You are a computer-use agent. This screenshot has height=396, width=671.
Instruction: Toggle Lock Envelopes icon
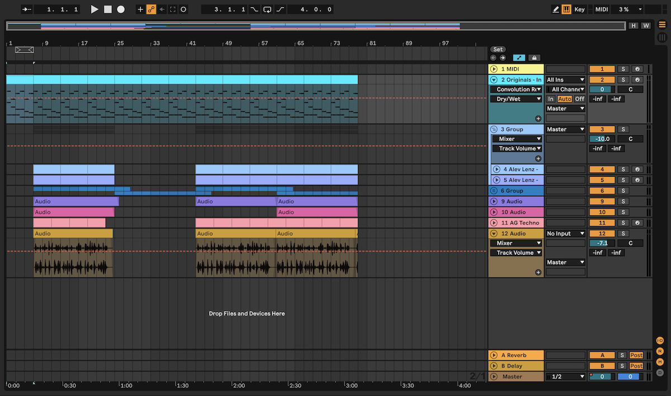pyautogui.click(x=534, y=58)
